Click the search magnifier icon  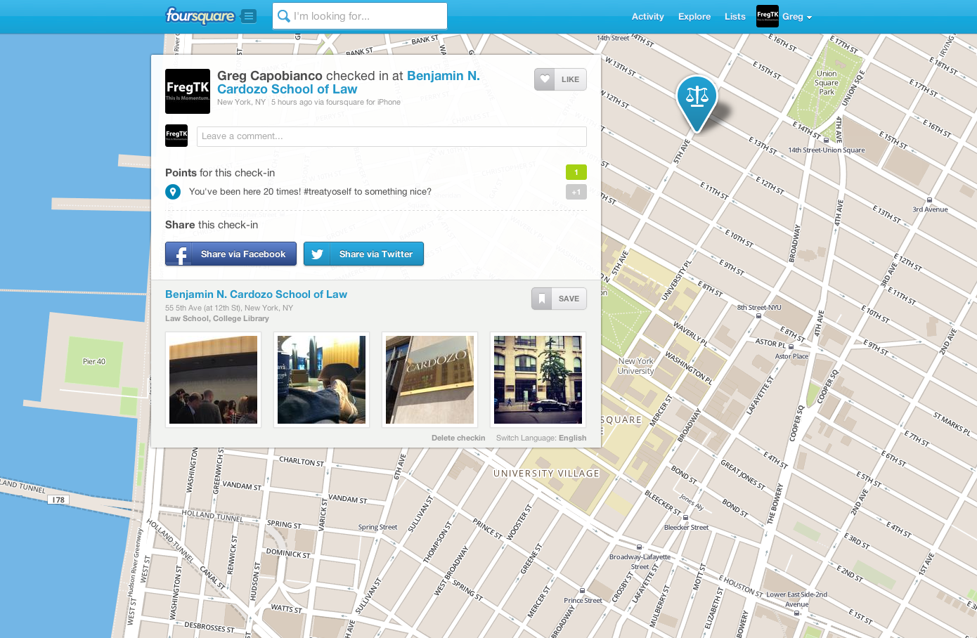coord(284,16)
